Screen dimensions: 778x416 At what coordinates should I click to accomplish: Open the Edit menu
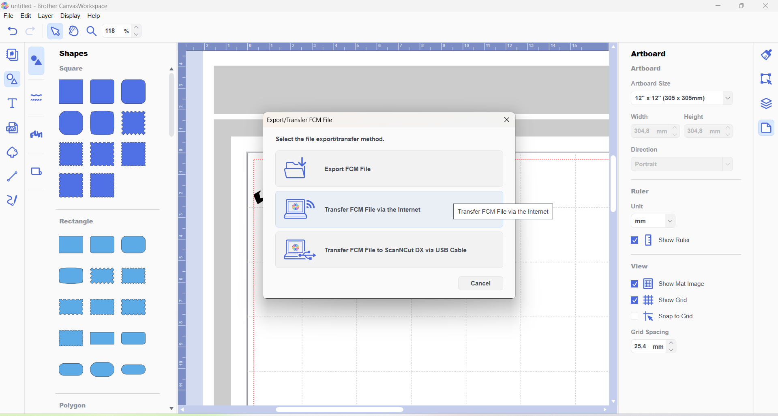point(26,16)
